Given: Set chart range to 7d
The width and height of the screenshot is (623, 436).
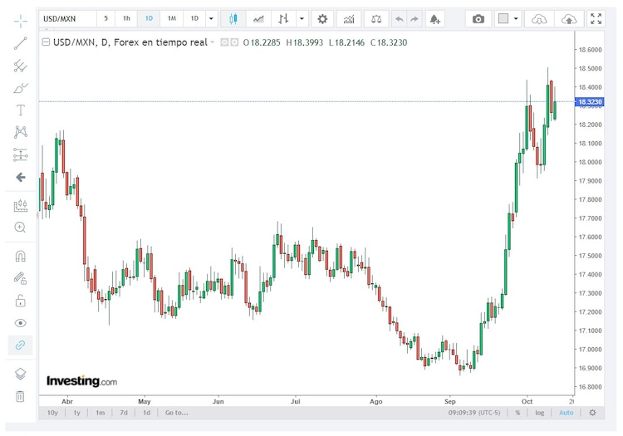Looking at the screenshot, I should click(124, 413).
